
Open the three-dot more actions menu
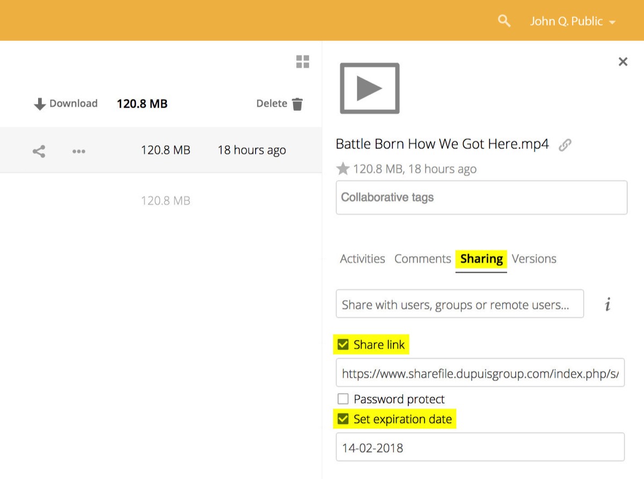point(79,151)
